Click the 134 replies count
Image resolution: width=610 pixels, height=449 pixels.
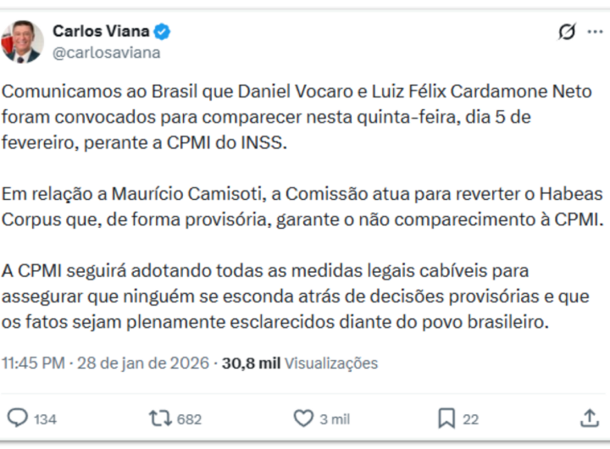tap(46, 419)
